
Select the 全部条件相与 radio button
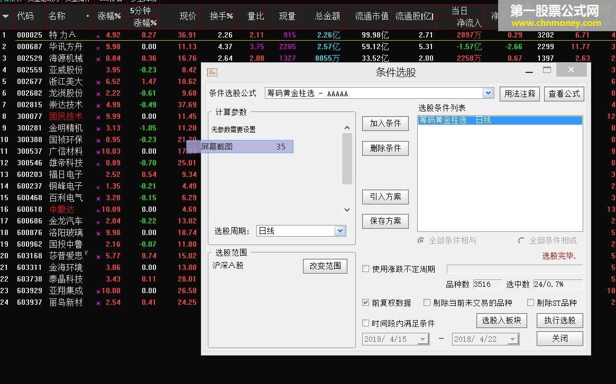pyautogui.click(x=421, y=240)
